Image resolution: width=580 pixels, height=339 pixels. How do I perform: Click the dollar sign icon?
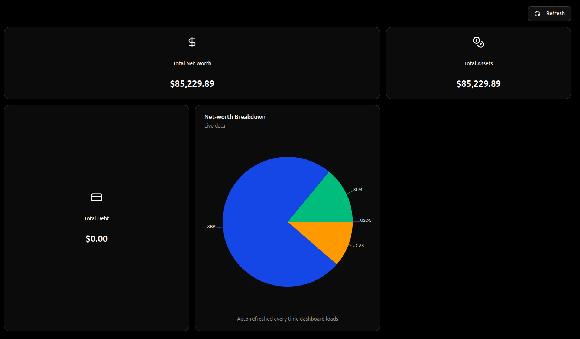(192, 42)
